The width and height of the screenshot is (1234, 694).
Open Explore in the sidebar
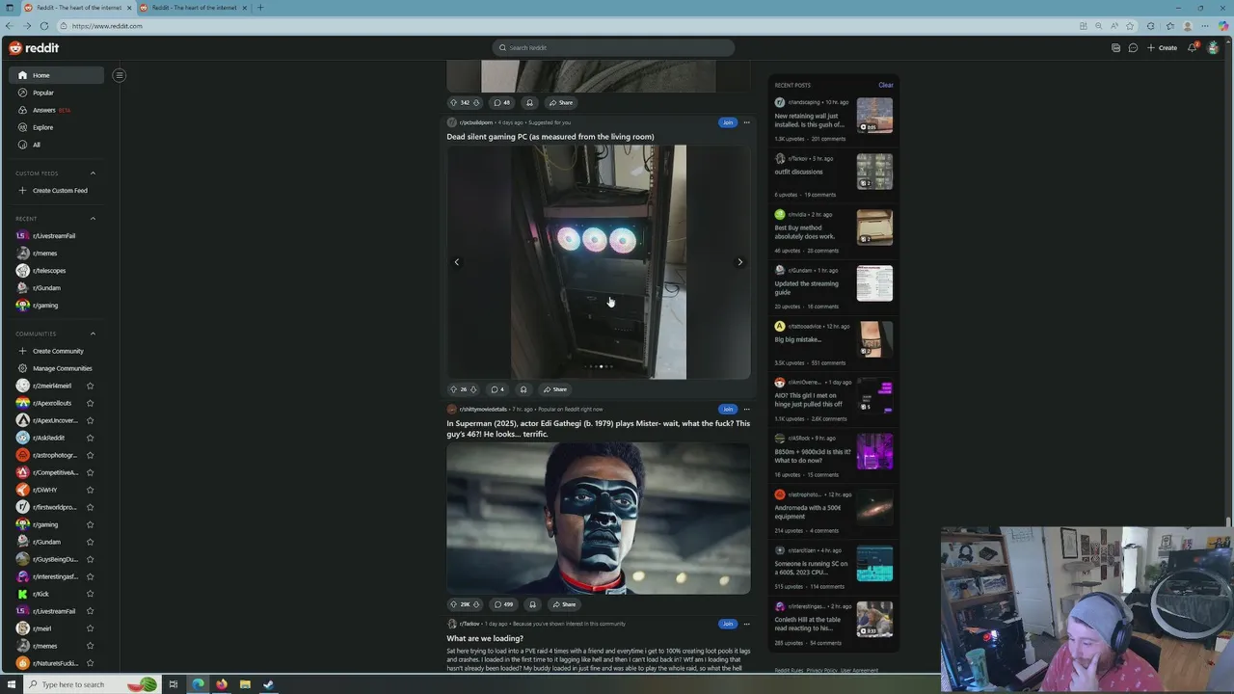57,127
